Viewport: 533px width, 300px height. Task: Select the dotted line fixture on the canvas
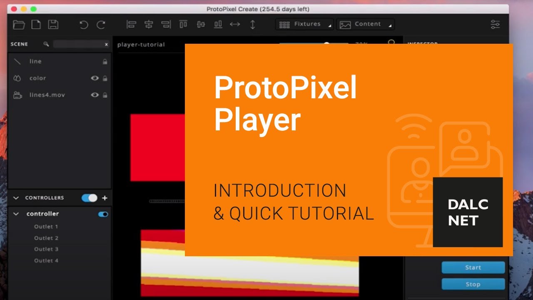(x=167, y=201)
